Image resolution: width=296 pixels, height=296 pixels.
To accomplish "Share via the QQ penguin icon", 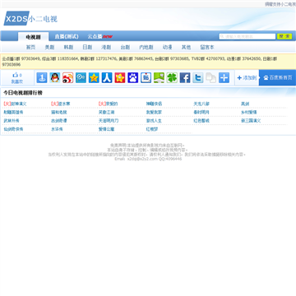I will [x=55, y=78].
